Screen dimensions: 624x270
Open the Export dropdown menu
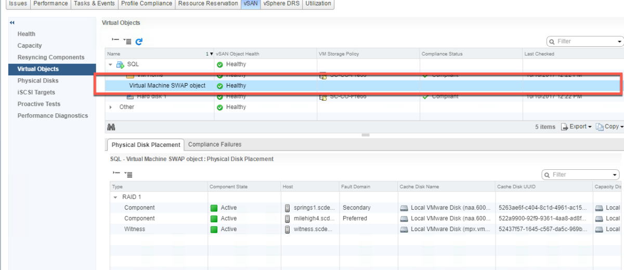click(x=576, y=127)
